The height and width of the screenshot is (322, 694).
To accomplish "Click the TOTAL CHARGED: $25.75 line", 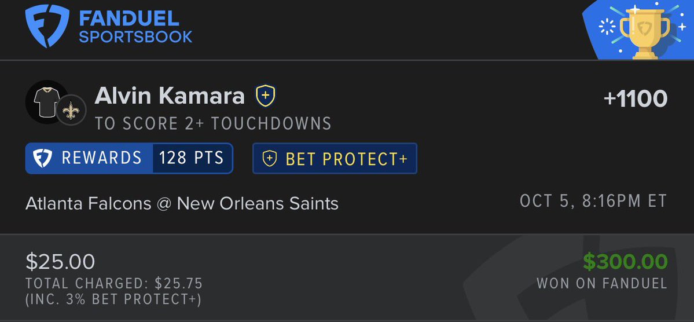I will [x=114, y=283].
